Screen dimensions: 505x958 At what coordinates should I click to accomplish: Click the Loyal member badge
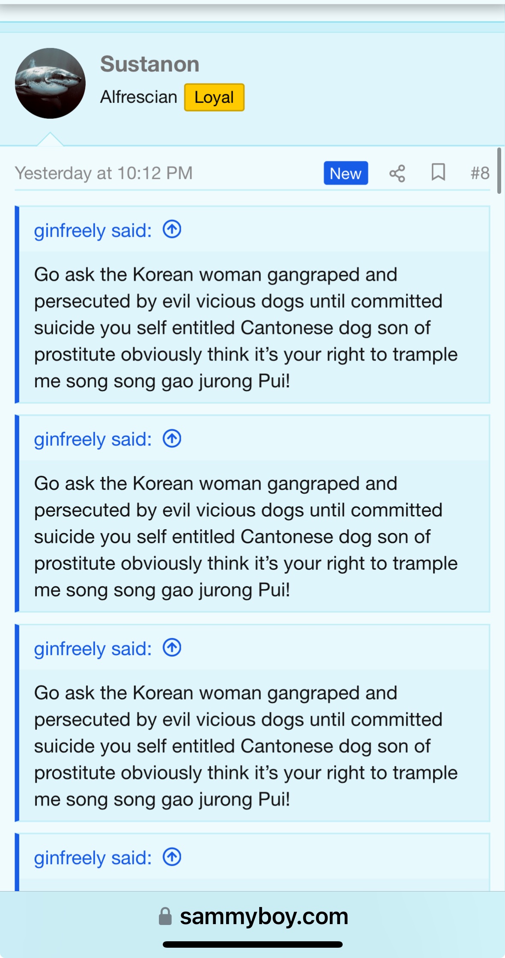coord(214,97)
